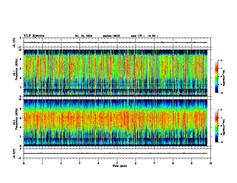237x183 pixels.
Task: Click the "-6" tick on the ch.1 color bar
Action: (221, 60)
